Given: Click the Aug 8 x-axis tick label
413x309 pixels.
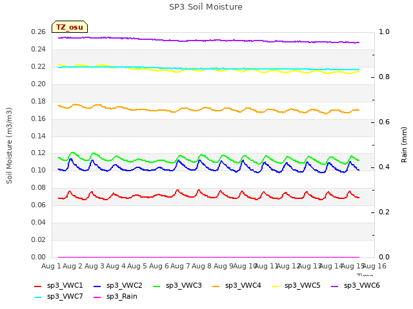Looking at the screenshot, I should pyautogui.click(x=201, y=266).
